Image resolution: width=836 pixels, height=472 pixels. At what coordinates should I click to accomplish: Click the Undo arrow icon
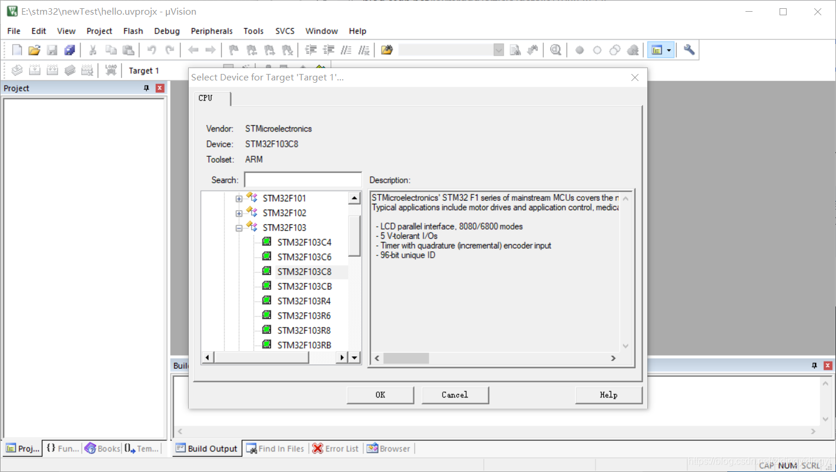pos(152,50)
